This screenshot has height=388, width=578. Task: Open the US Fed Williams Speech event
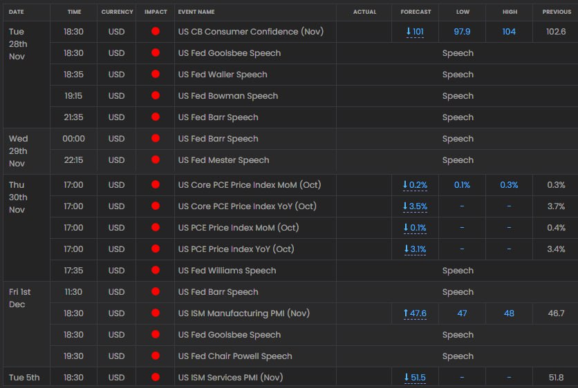pos(227,271)
